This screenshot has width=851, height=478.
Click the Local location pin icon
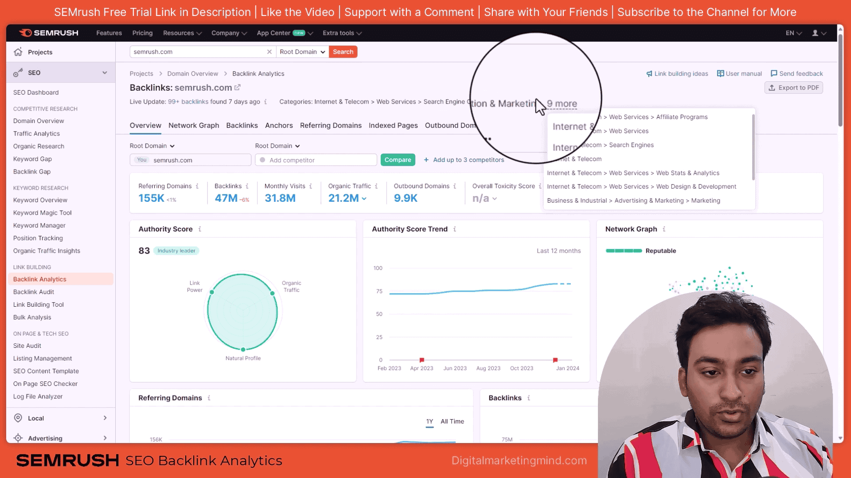(x=18, y=418)
